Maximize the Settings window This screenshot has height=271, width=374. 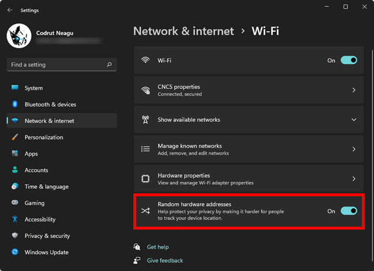345,7
